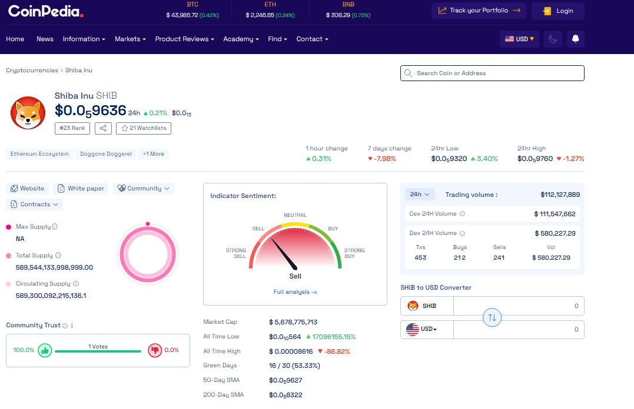The height and width of the screenshot is (409, 634).
Task: Click the sentiment gauge needle
Action: [x=284, y=253]
